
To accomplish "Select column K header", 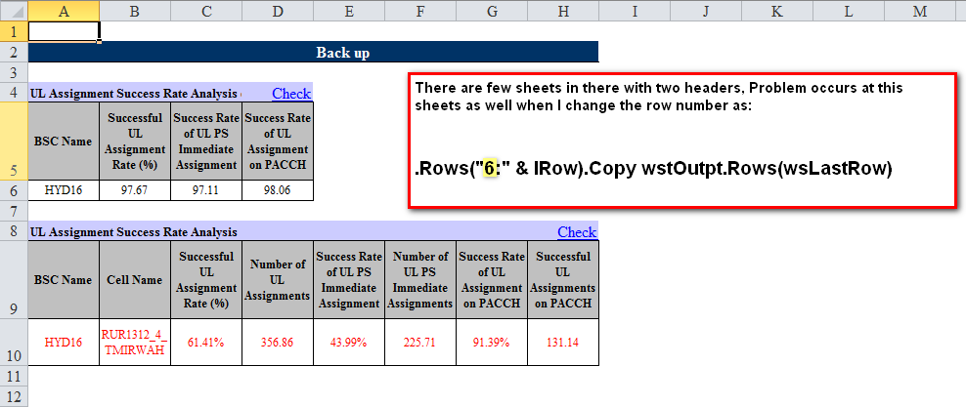I will click(777, 11).
